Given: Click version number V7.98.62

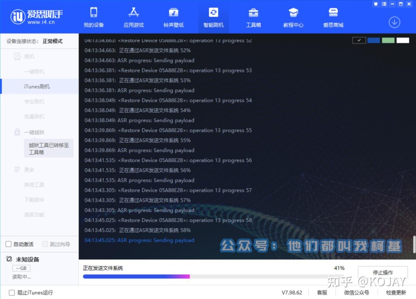Looking at the screenshot, I should 292,292.
